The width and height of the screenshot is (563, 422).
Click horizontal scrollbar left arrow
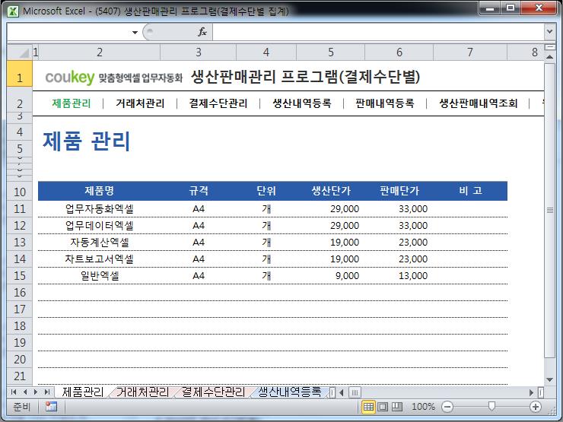point(341,392)
